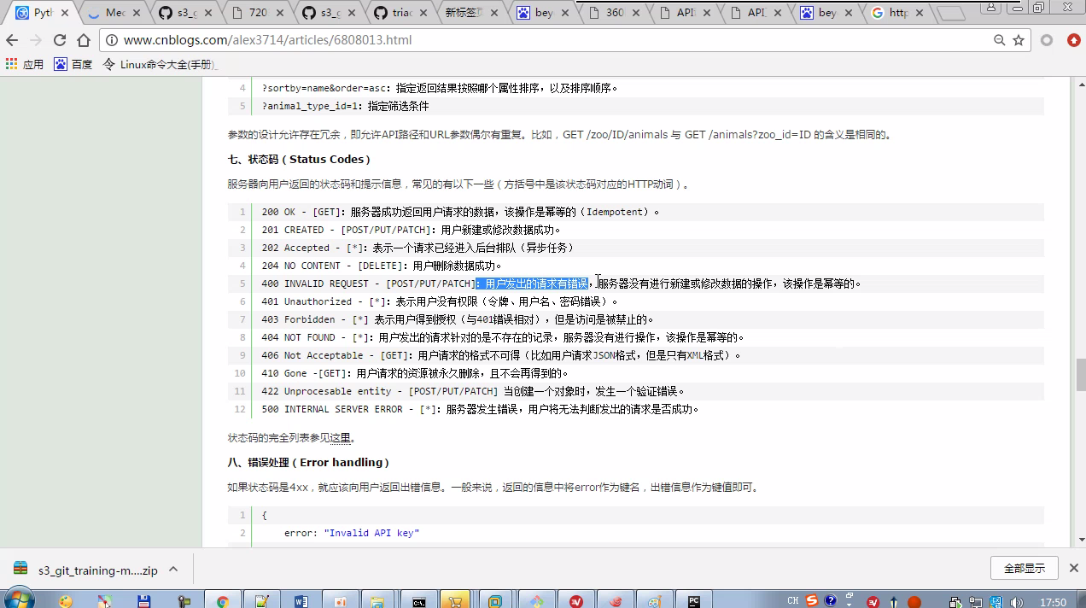Switch to the GitHub triac tab
Screen dimensions: 1086x608
pyautogui.click(x=401, y=13)
